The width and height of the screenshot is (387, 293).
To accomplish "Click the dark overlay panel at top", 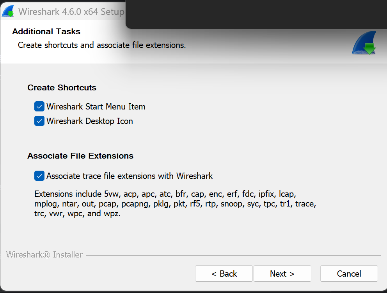I will (256, 14).
